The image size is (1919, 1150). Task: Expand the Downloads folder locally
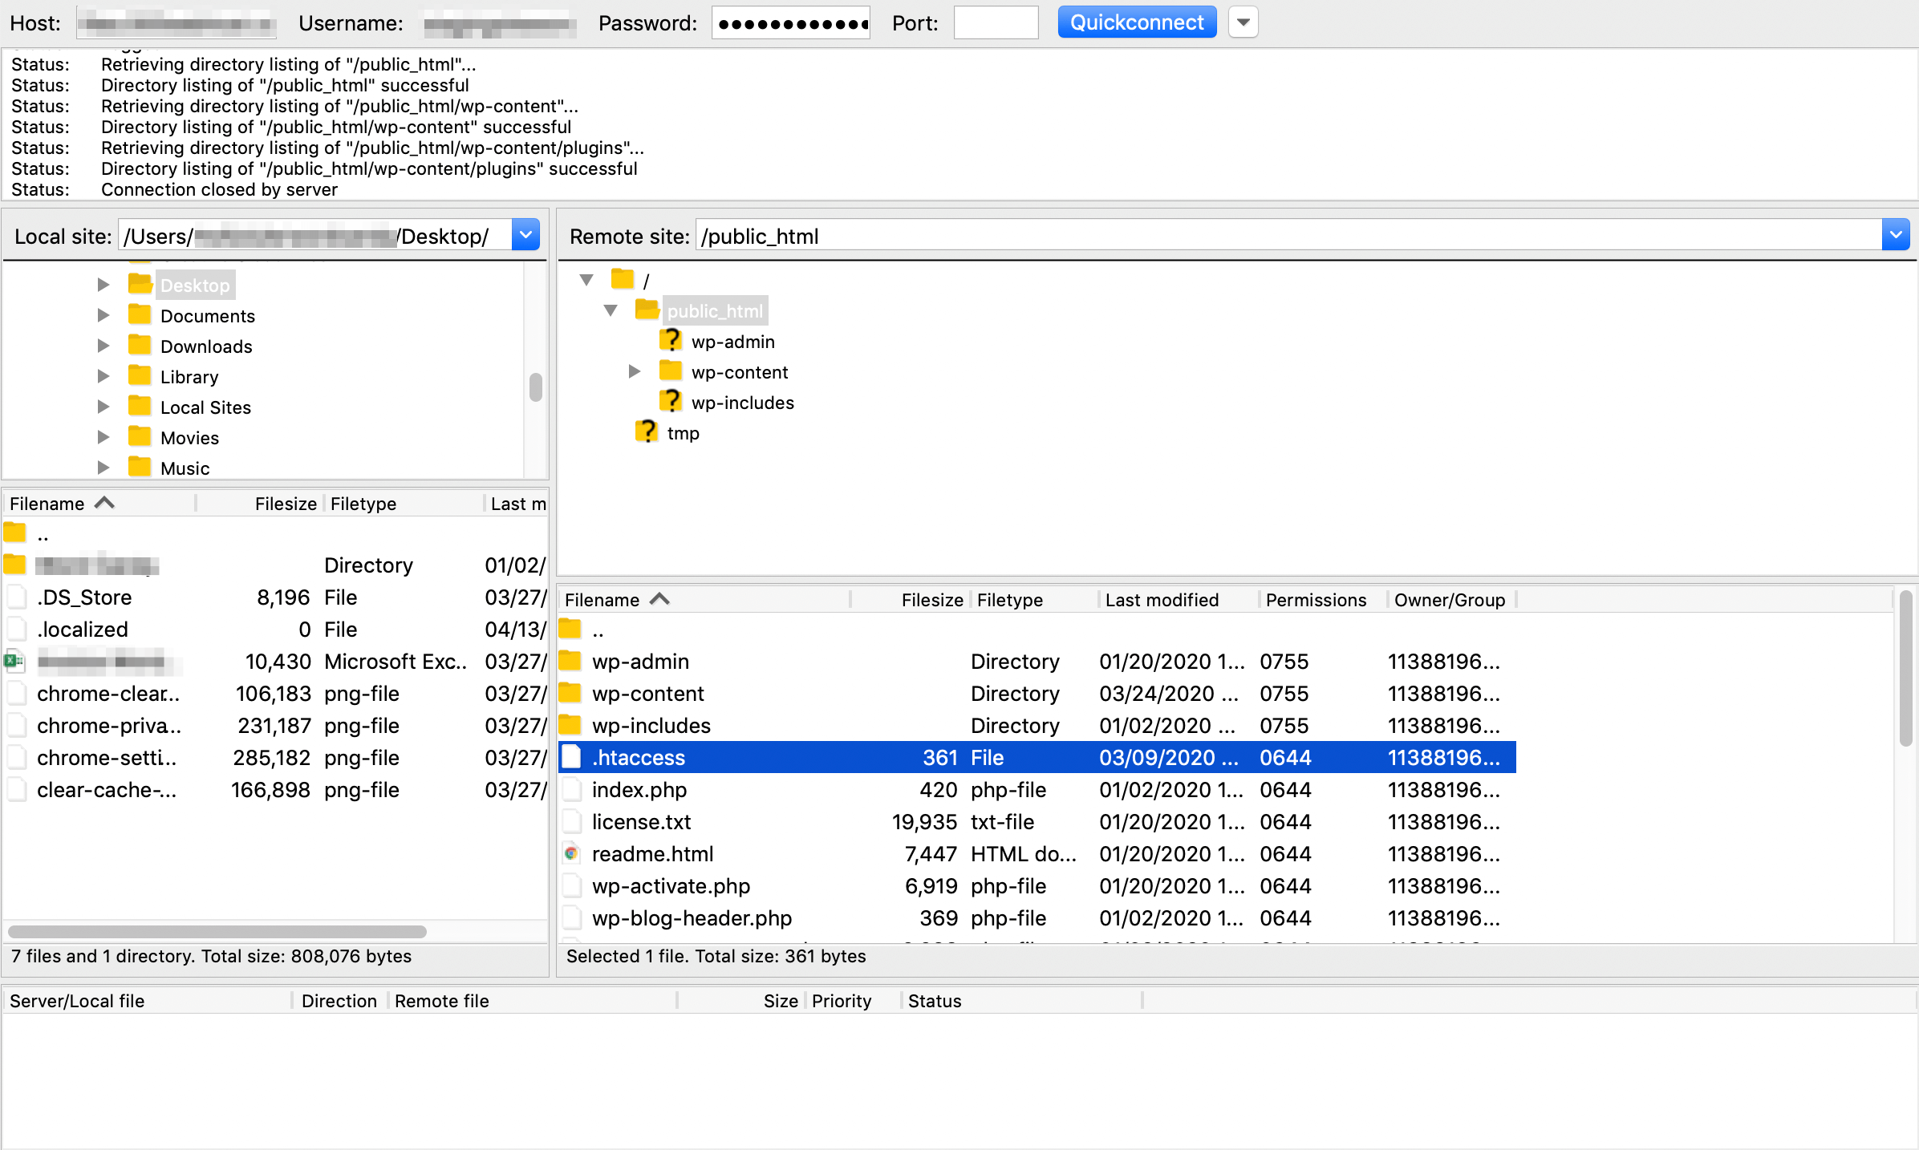tap(103, 345)
